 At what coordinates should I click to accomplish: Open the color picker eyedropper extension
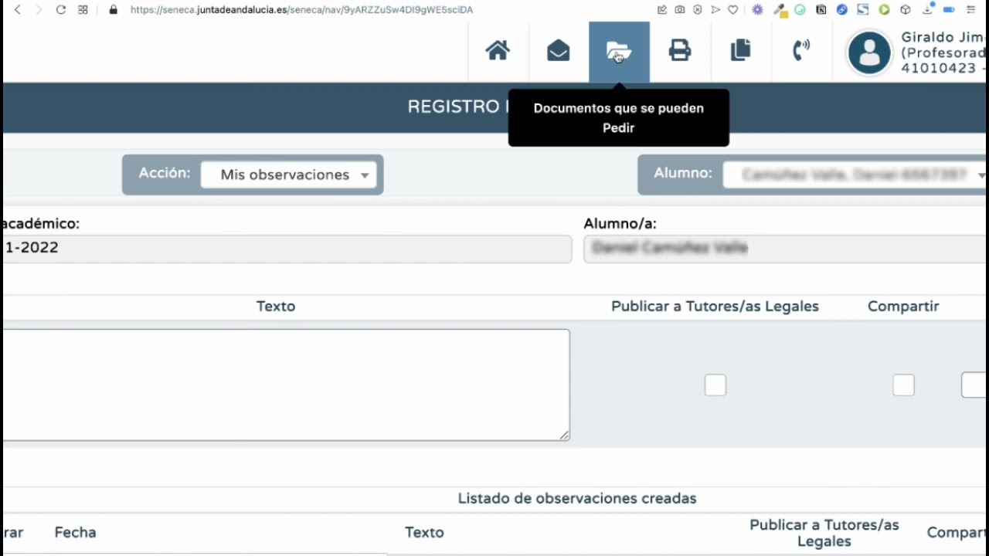coord(780,10)
